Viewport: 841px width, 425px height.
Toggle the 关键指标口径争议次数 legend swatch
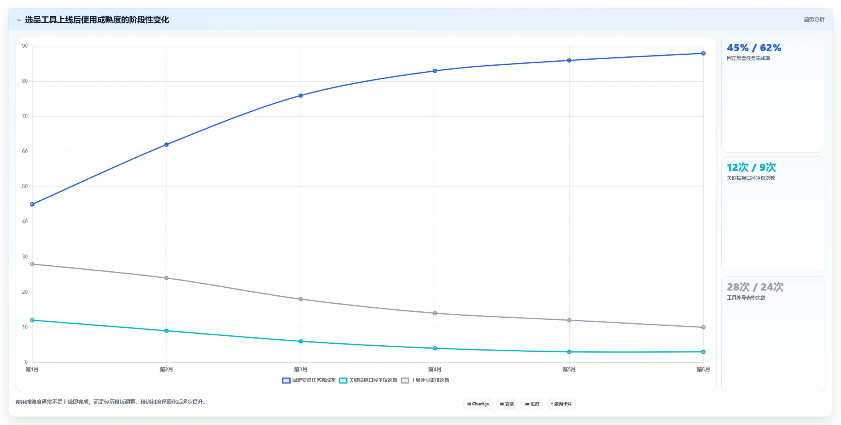click(343, 380)
